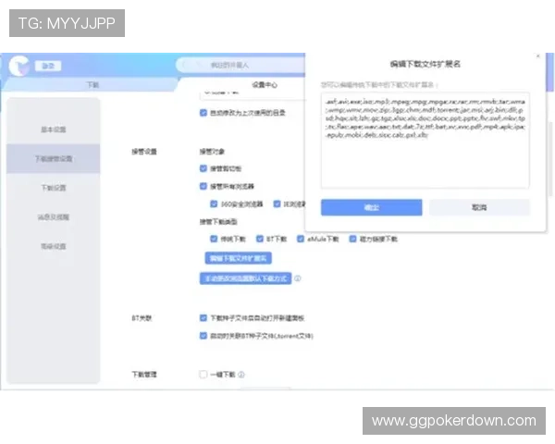Uncheck the IE浏览器 checkbox

277,203
